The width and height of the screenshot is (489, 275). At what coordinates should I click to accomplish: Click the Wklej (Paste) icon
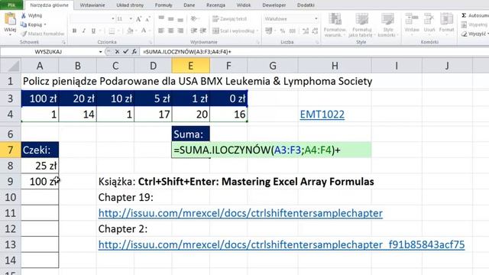(x=10, y=18)
